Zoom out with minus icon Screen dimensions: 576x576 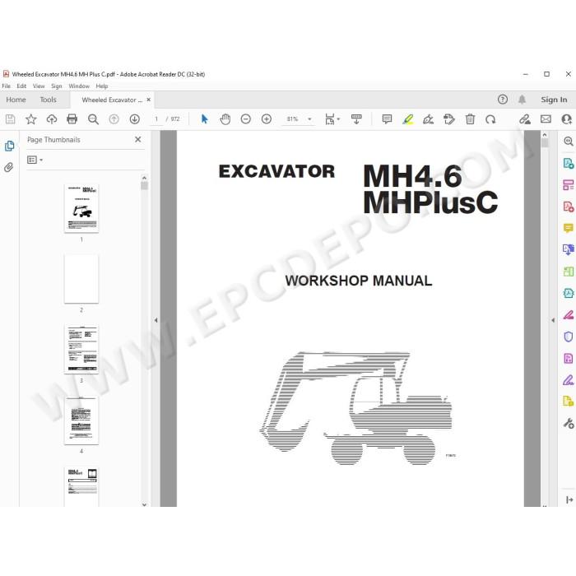(x=246, y=119)
